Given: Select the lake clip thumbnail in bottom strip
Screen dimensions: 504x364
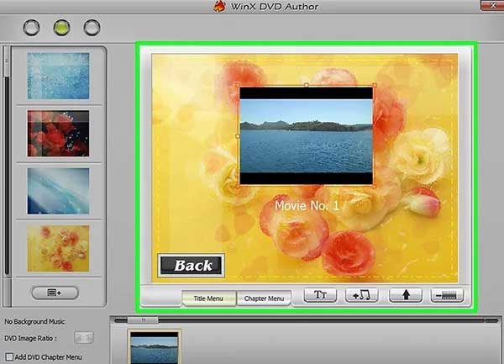Looking at the screenshot, I should [x=155, y=347].
